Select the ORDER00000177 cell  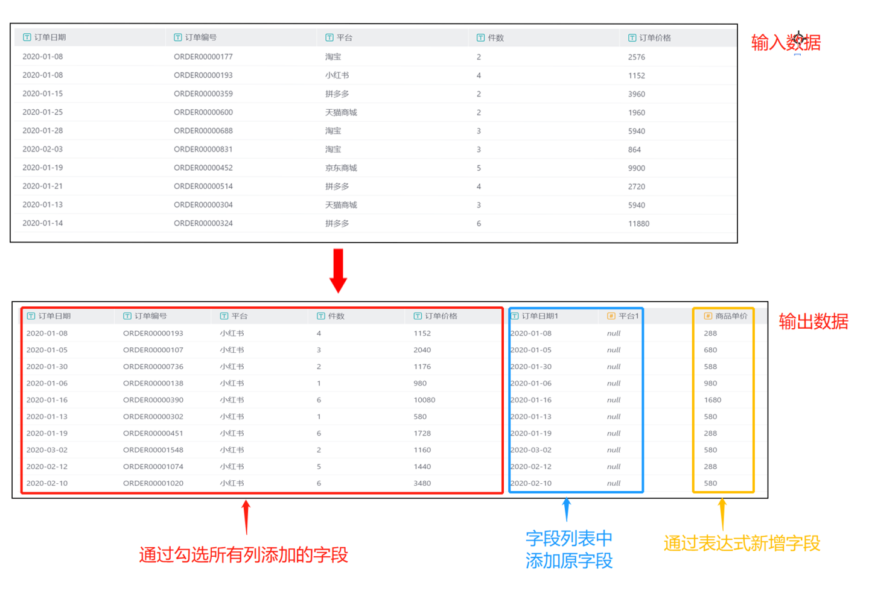pos(203,57)
